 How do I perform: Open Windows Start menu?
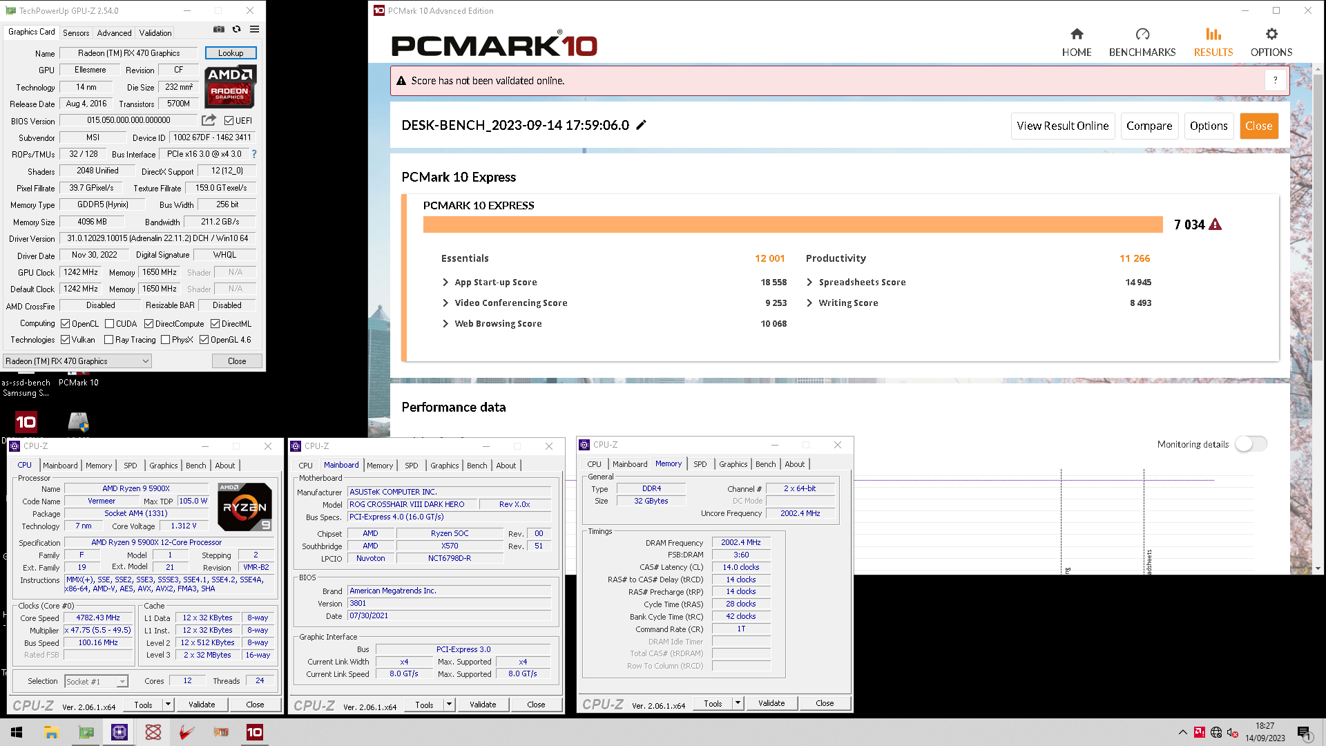click(x=17, y=732)
